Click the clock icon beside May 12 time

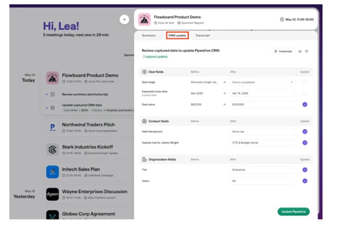coord(282,20)
